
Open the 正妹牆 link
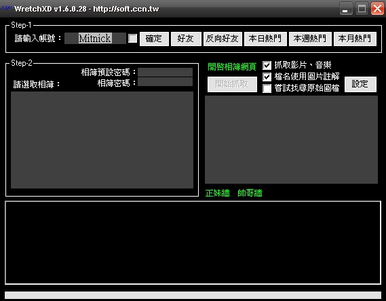coord(217,193)
